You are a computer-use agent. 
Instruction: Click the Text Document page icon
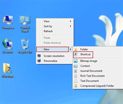coord(76,81)
